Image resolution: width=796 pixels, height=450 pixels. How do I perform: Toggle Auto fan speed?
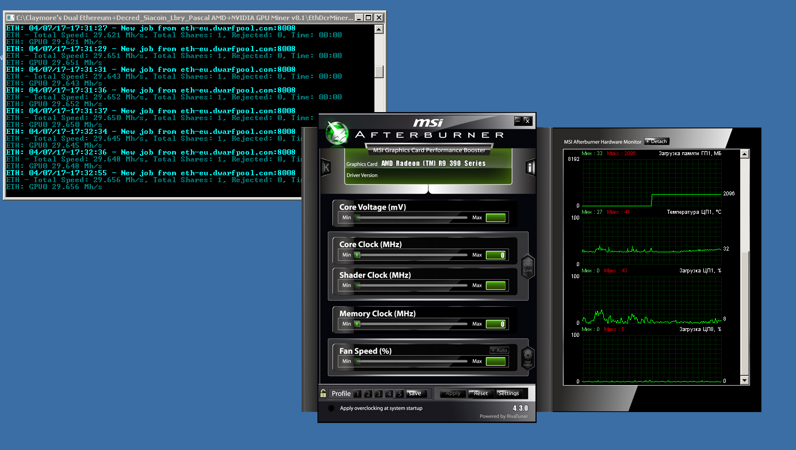pyautogui.click(x=499, y=351)
